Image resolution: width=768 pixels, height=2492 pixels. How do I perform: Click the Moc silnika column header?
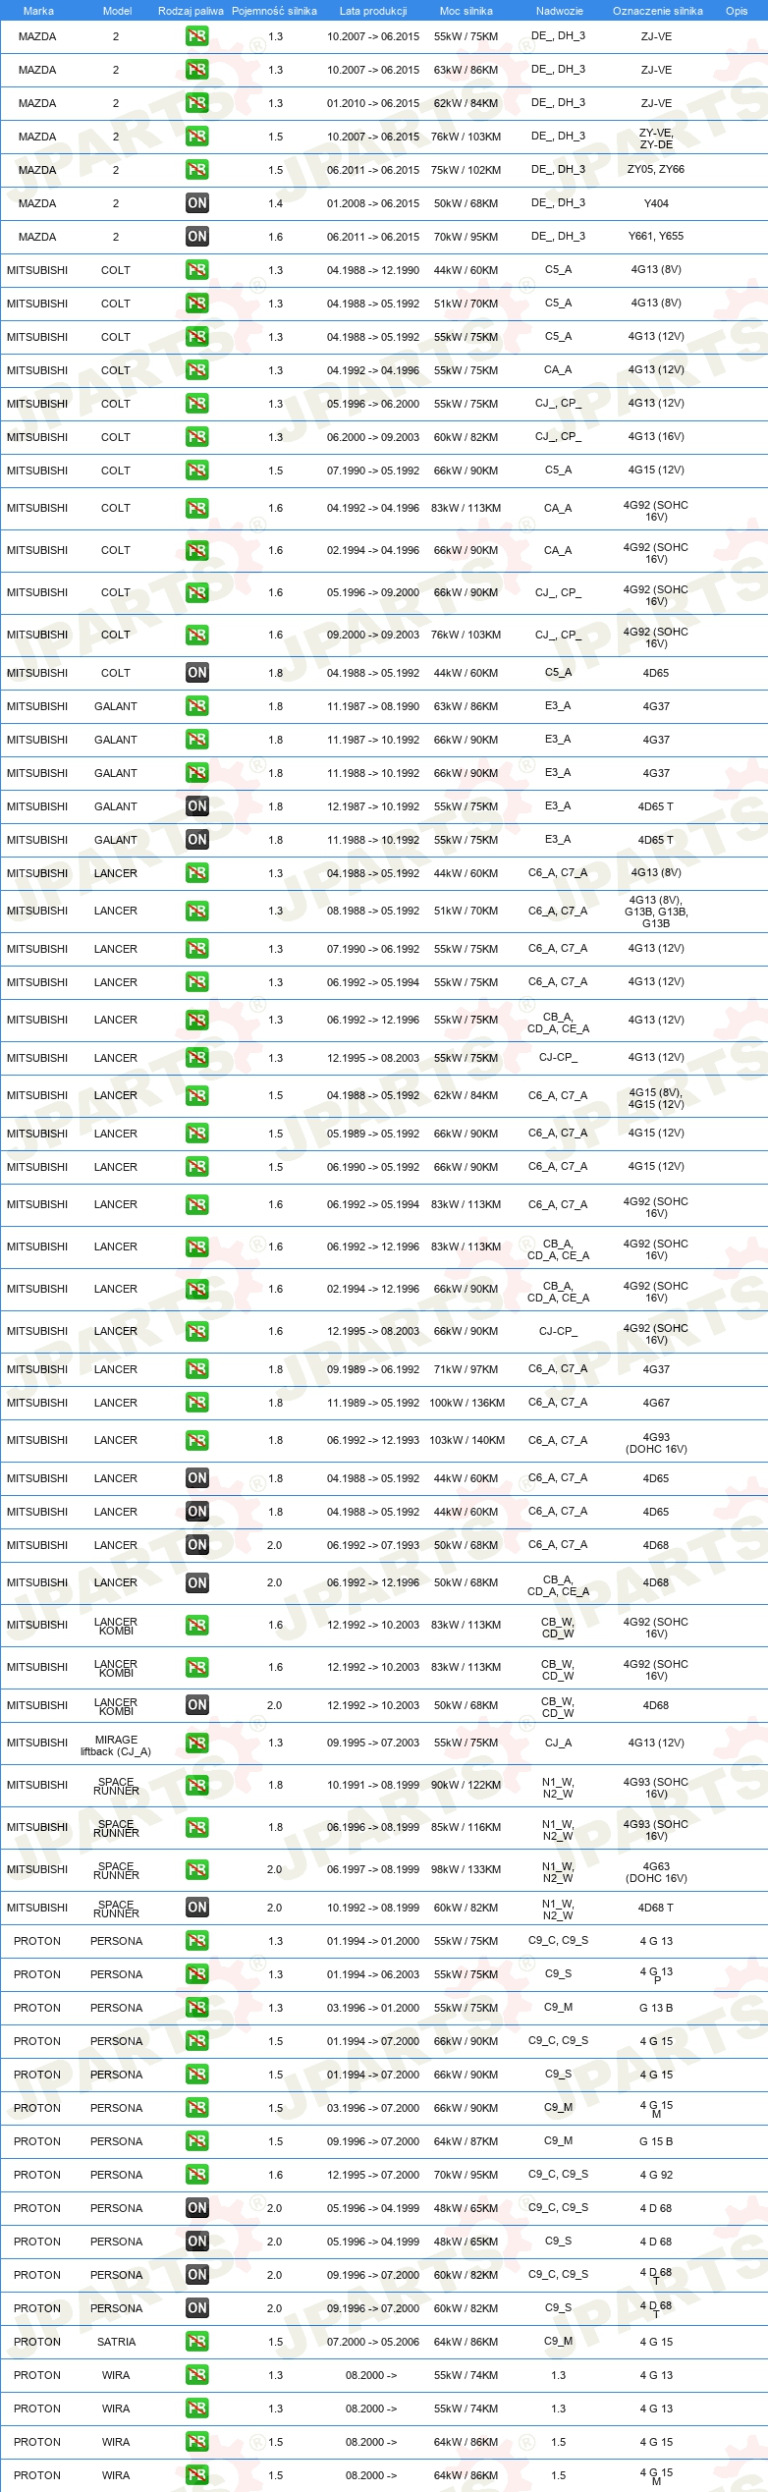pos(466,11)
